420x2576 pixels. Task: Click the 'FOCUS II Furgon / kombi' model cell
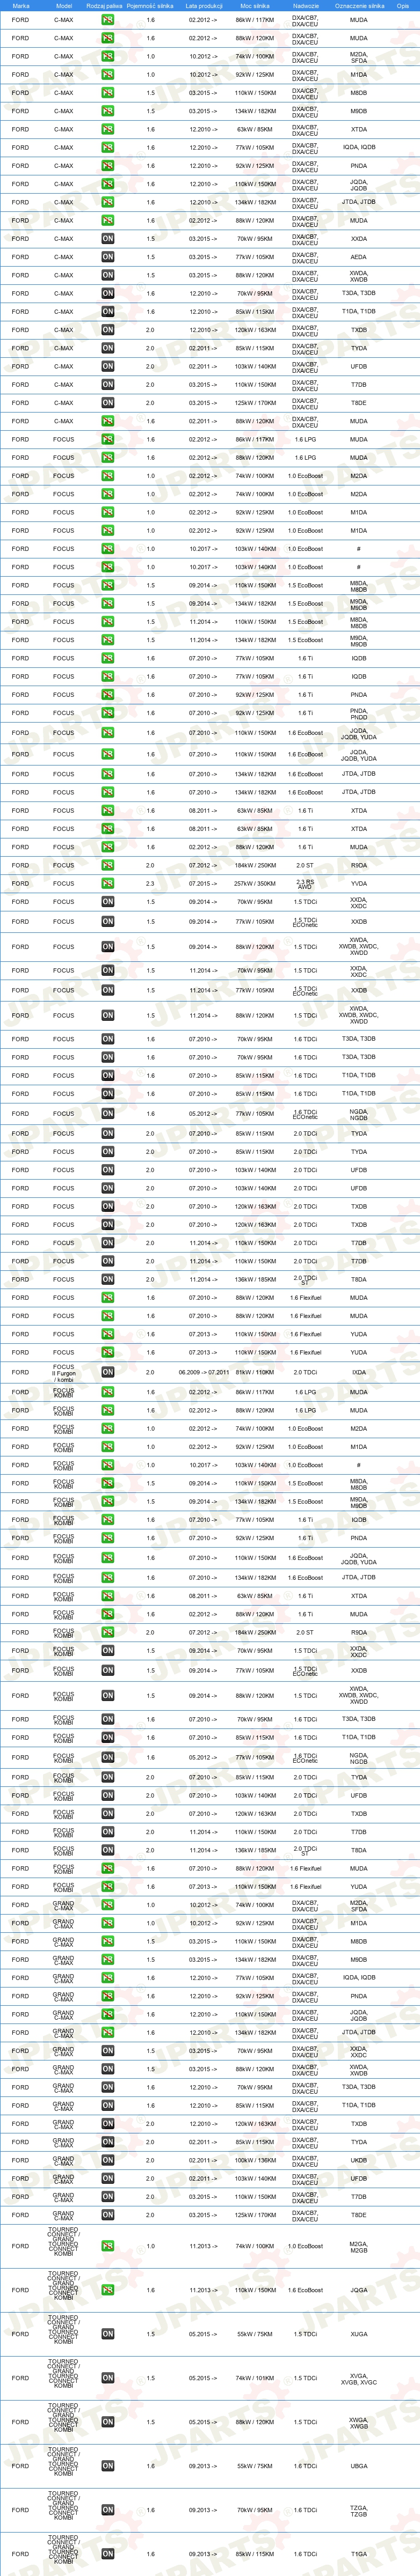point(63,1372)
